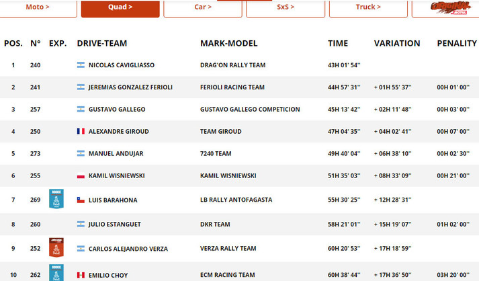Click the VARIATION column header
Viewport: 479px width, 281px height.
397,44
